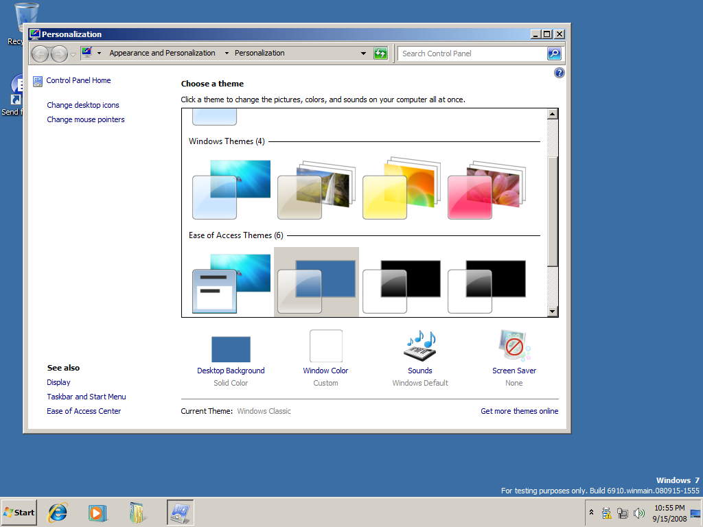
Task: Show hidden system tray icons
Action: 591,513
